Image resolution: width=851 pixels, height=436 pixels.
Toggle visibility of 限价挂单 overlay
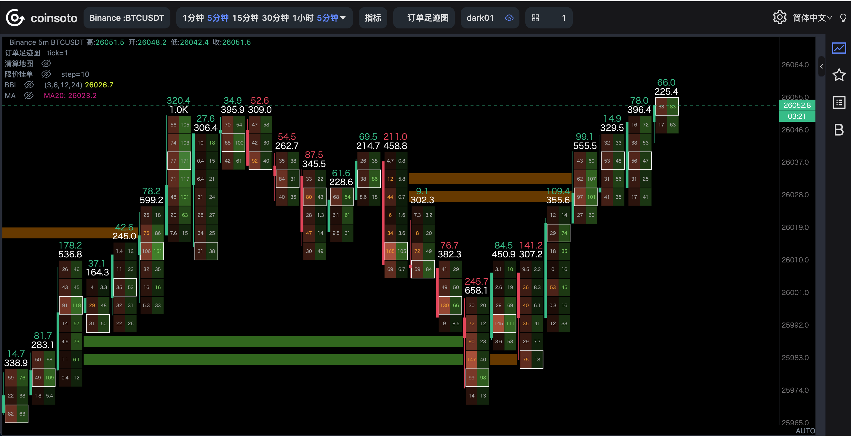point(46,74)
